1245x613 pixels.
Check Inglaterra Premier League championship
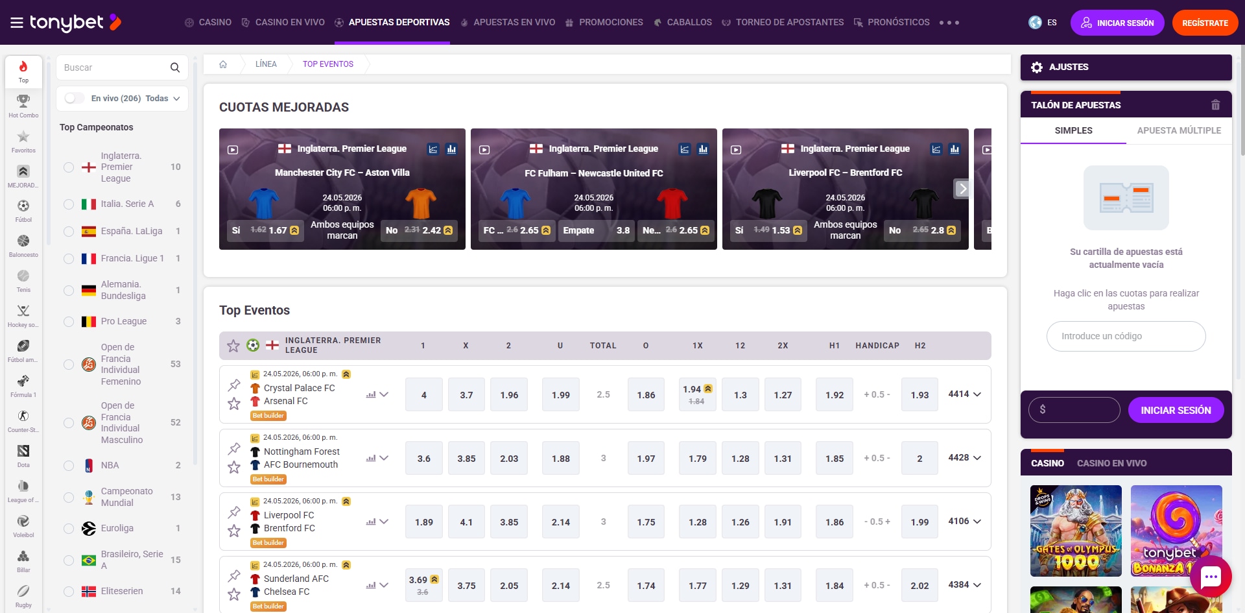click(x=69, y=167)
